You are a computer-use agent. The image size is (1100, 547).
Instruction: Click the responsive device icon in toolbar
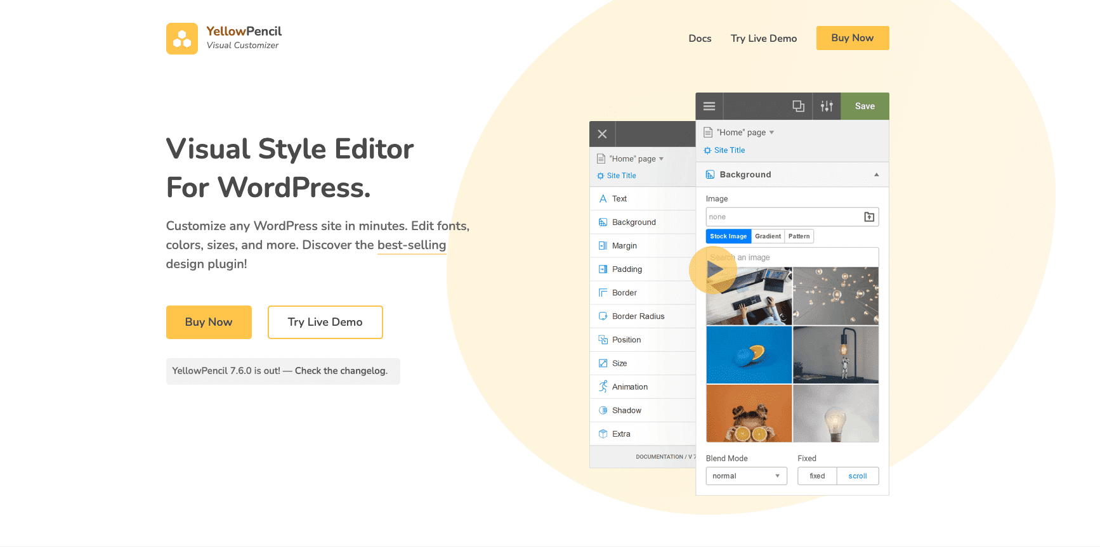point(798,106)
